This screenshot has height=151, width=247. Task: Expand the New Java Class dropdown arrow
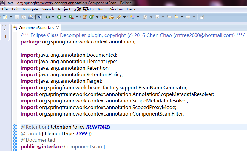click(97, 17)
